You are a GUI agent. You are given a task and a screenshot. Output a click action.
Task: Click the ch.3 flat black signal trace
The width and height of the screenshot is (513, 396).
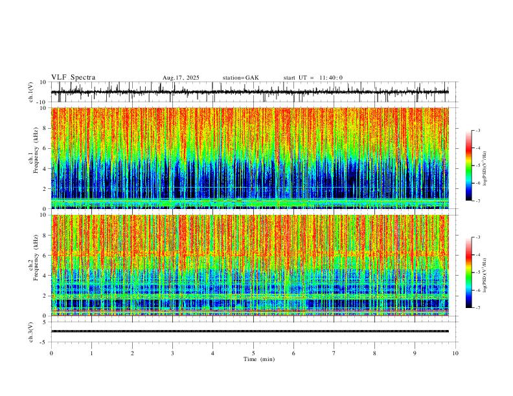pos(250,331)
